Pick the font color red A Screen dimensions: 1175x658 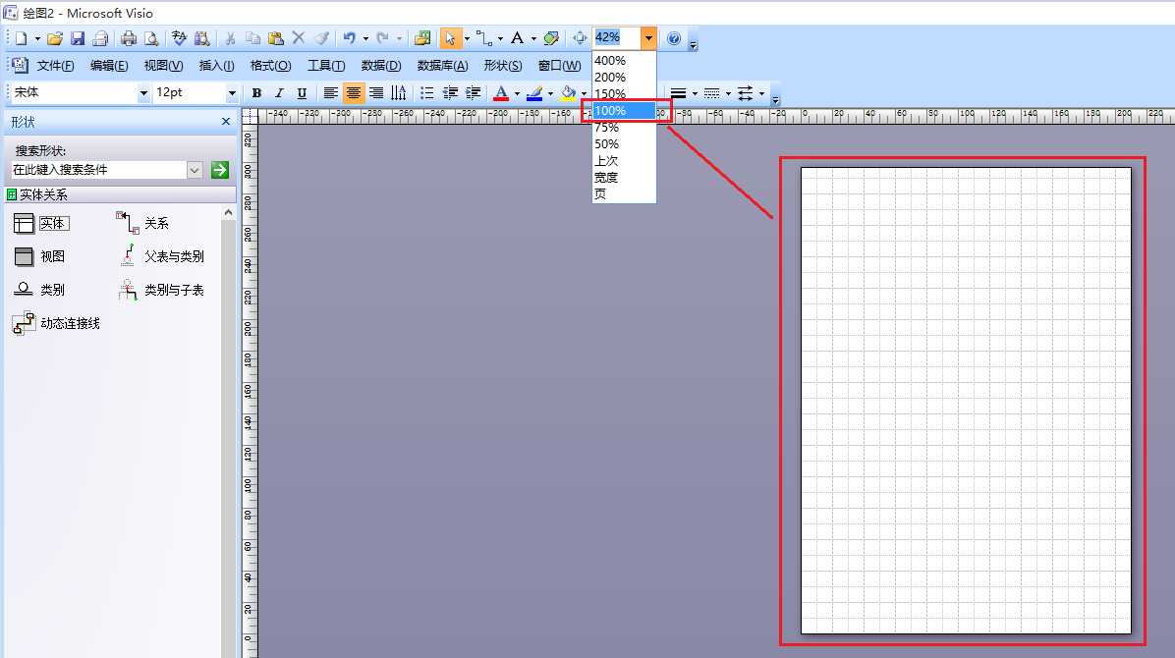501,93
